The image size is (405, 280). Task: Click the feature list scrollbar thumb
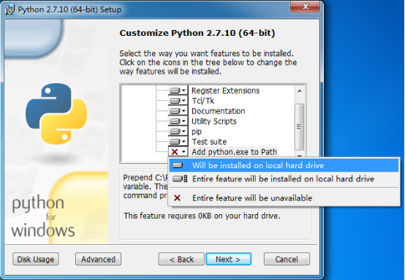tap(299, 126)
